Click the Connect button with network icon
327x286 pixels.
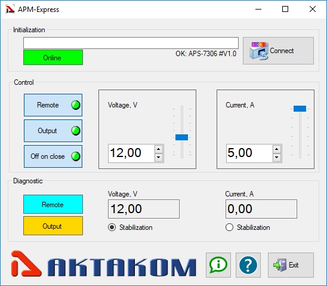pos(278,51)
